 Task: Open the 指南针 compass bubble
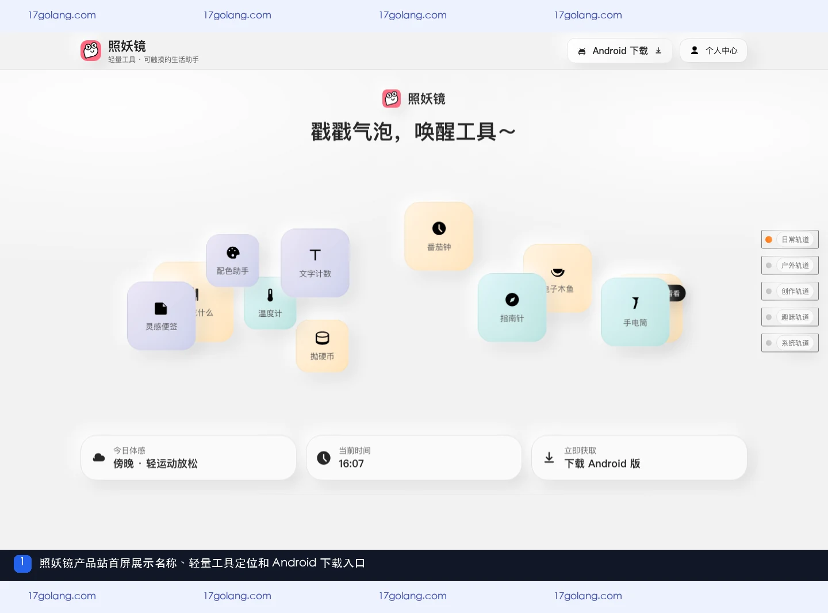point(512,307)
